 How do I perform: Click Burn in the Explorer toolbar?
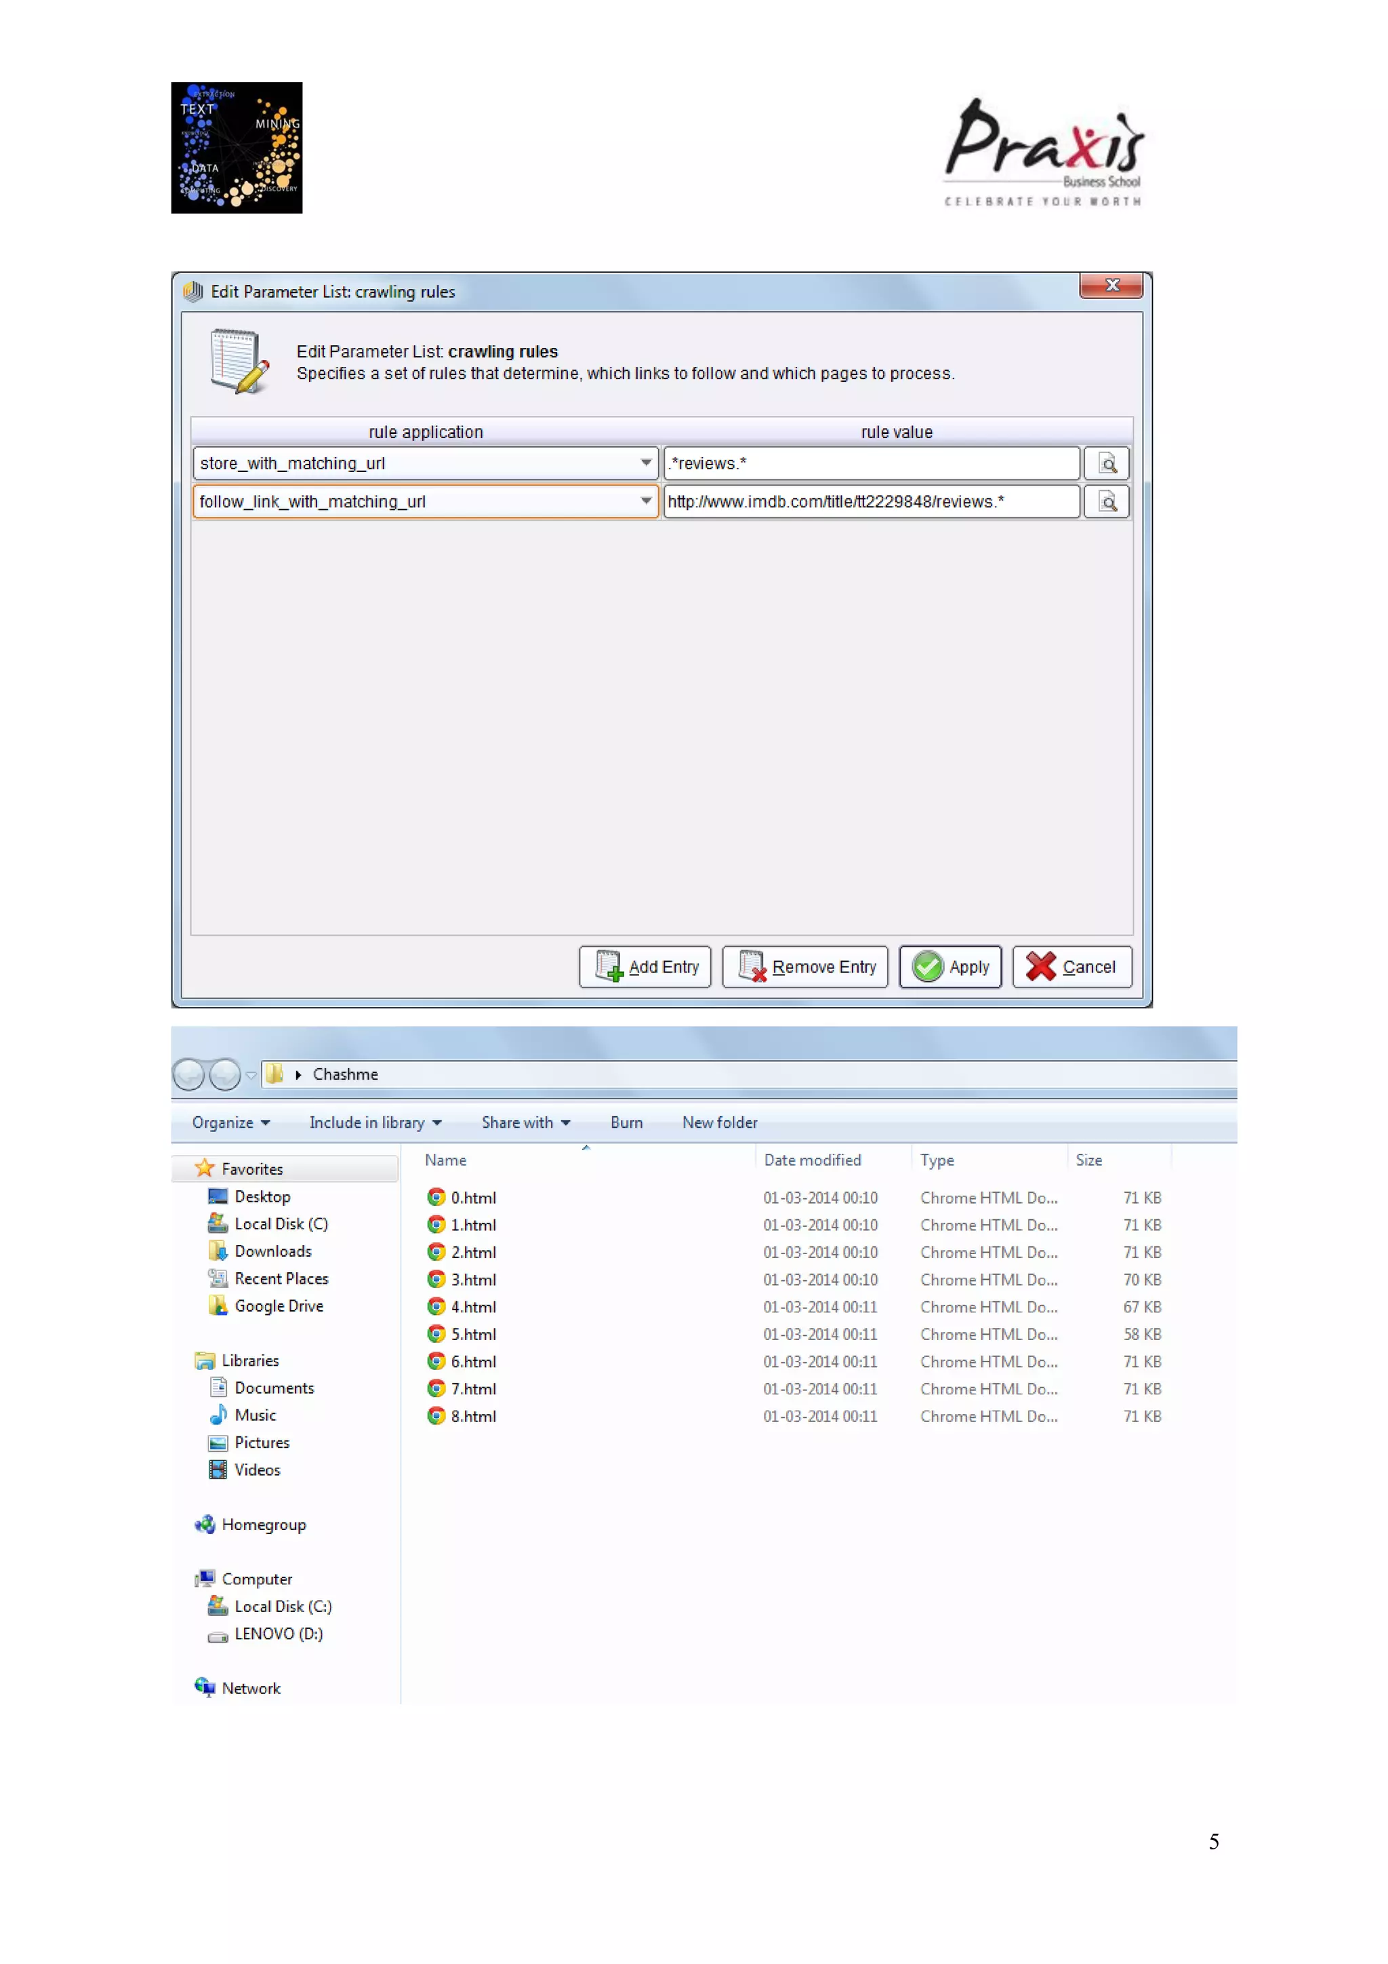[626, 1122]
